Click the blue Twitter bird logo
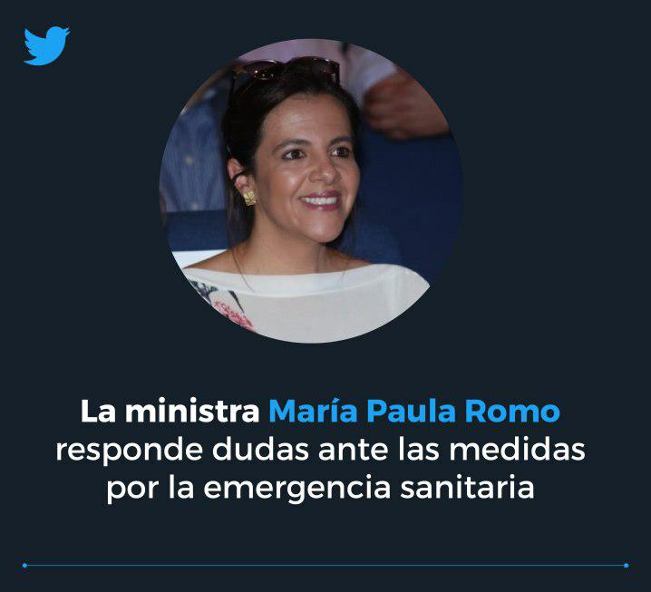The image size is (651, 592). click(x=46, y=45)
